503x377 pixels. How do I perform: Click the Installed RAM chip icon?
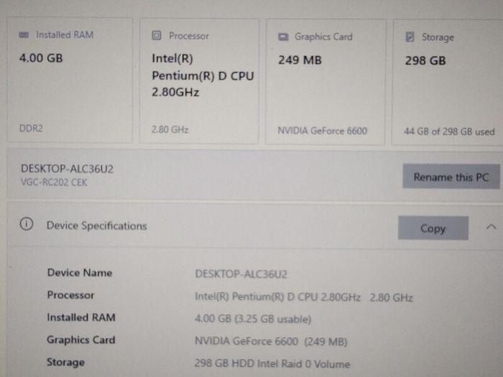point(24,34)
